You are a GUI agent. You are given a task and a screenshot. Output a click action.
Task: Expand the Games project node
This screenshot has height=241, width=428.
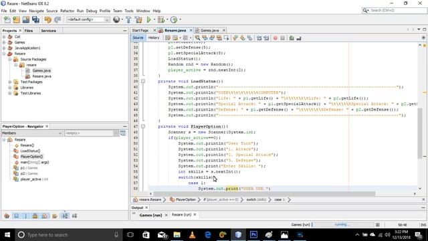[x=4, y=42]
